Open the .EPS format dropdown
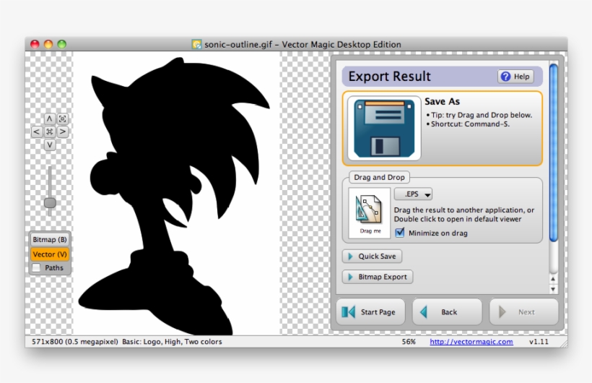Screen dimensions: 592x383 click(413, 194)
